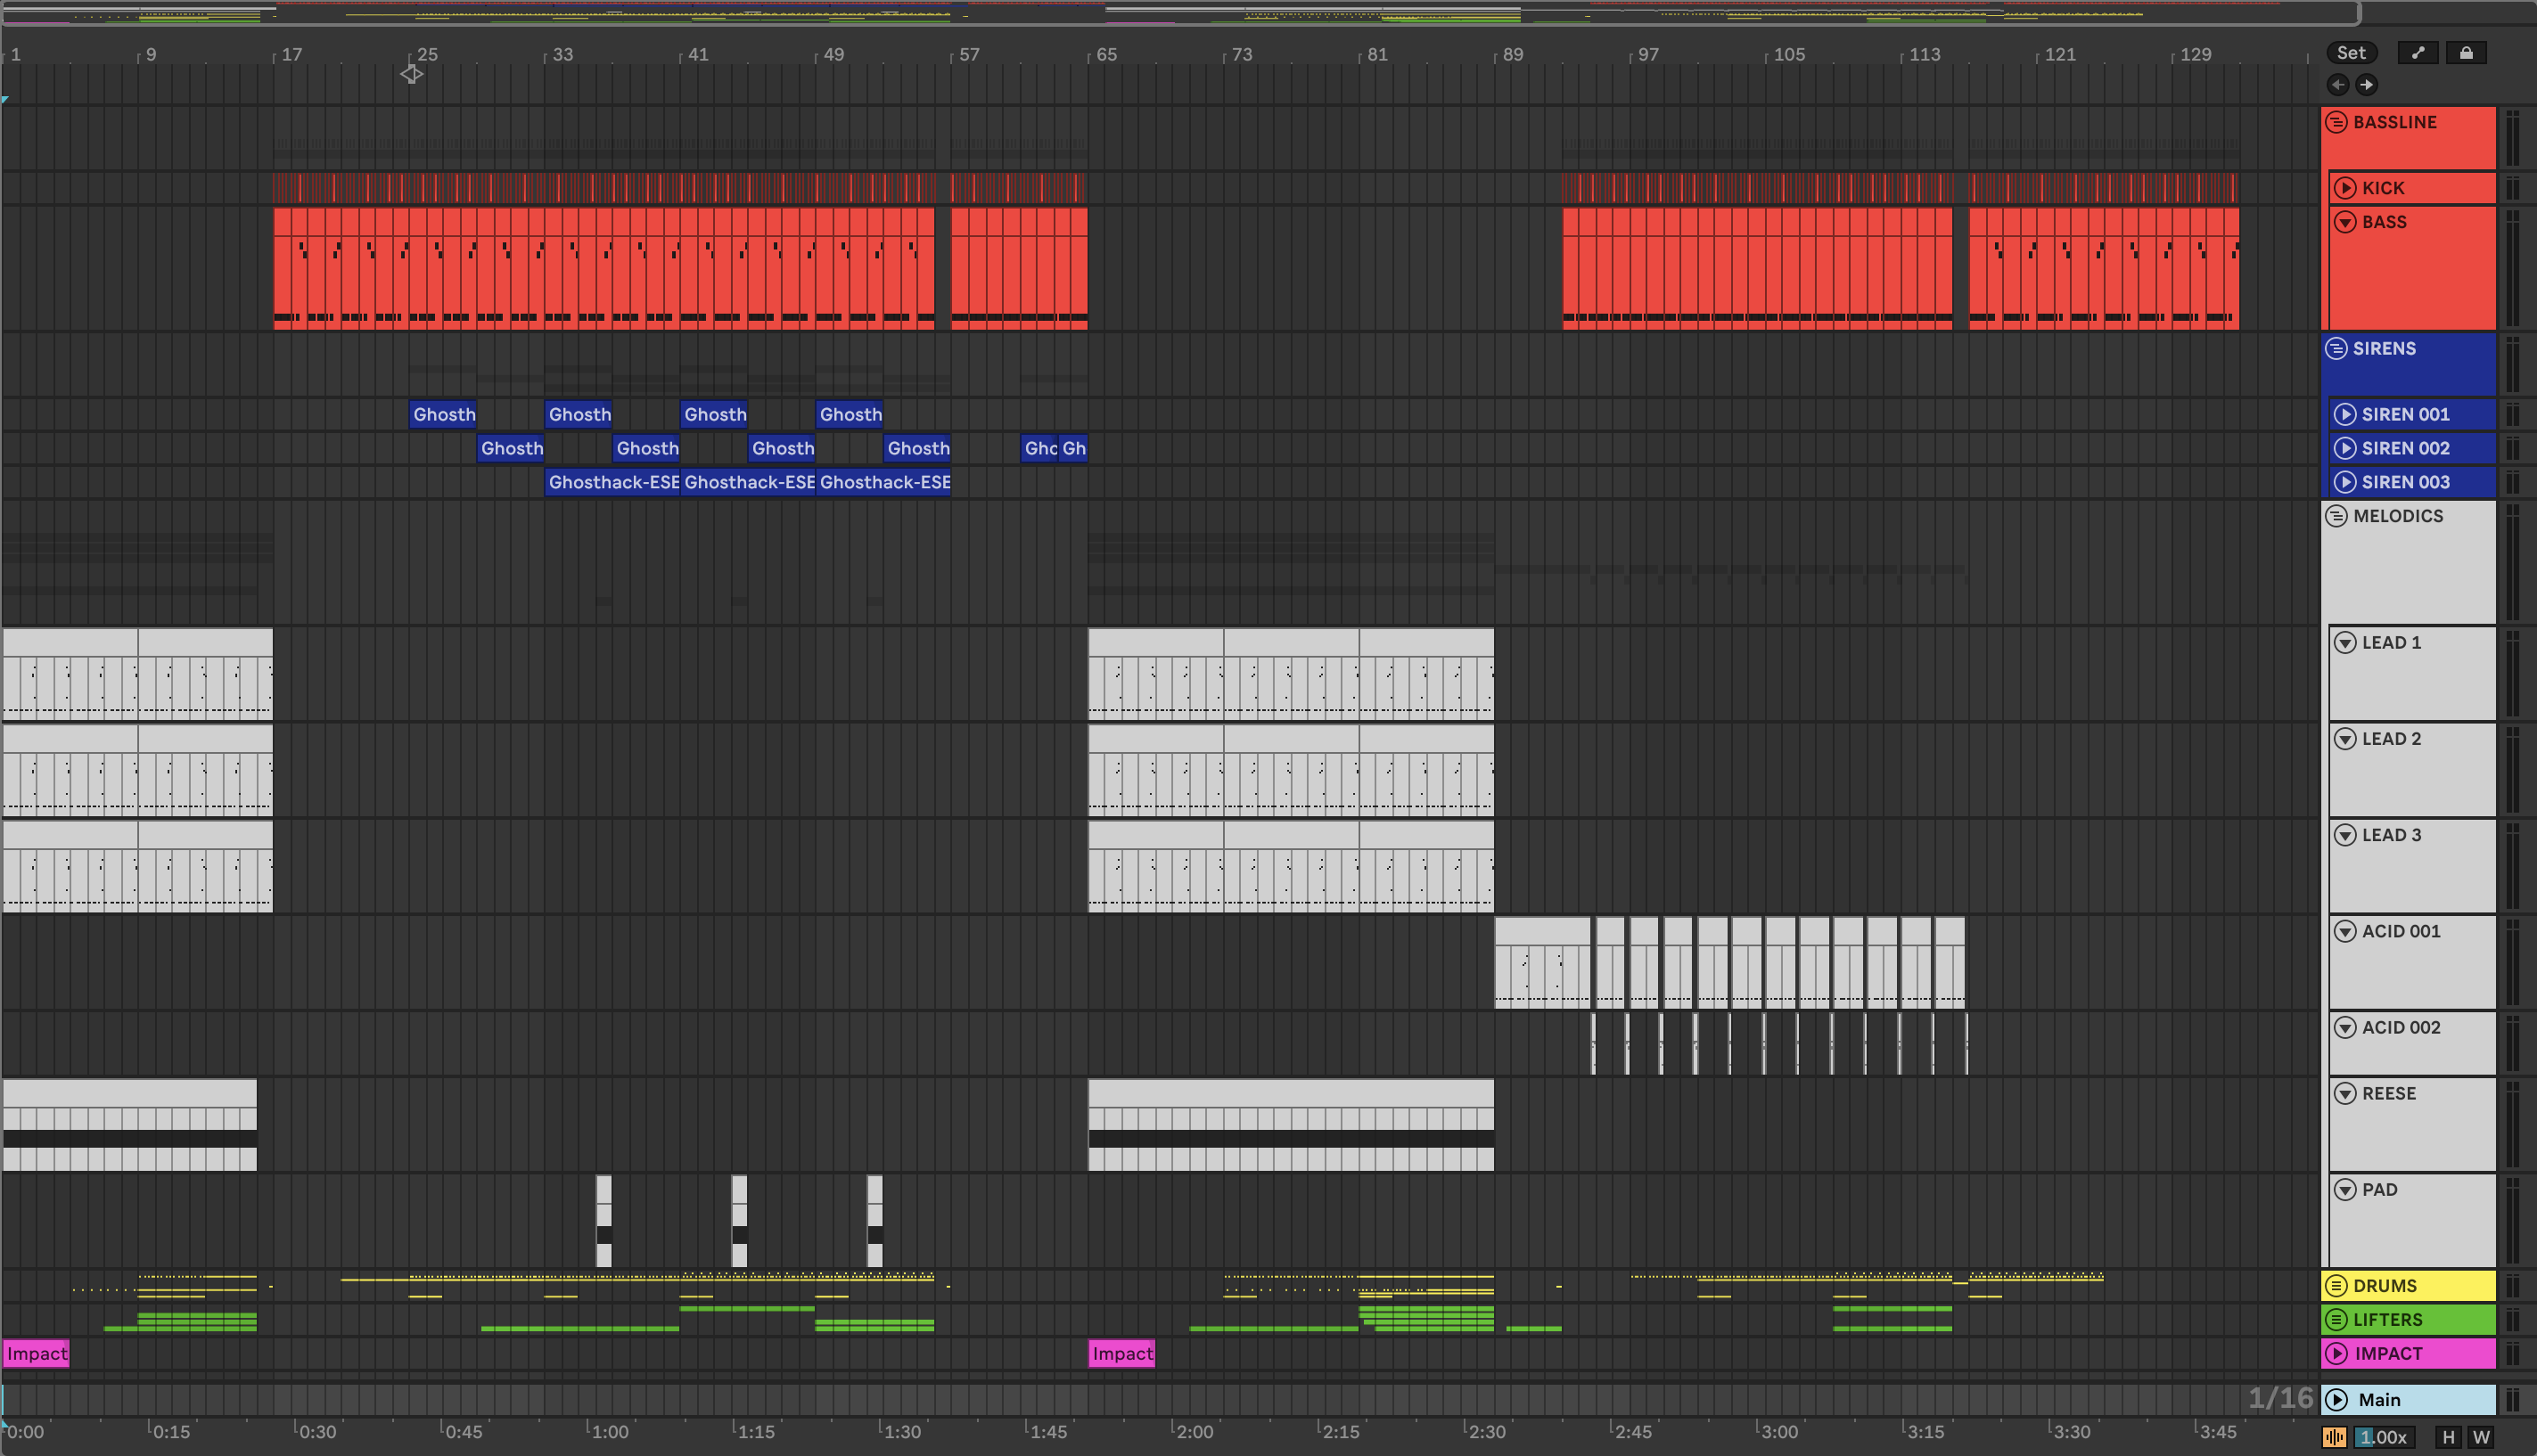
Task: Select LEAD 1 MIDI clip at bar 1
Action: (70, 674)
